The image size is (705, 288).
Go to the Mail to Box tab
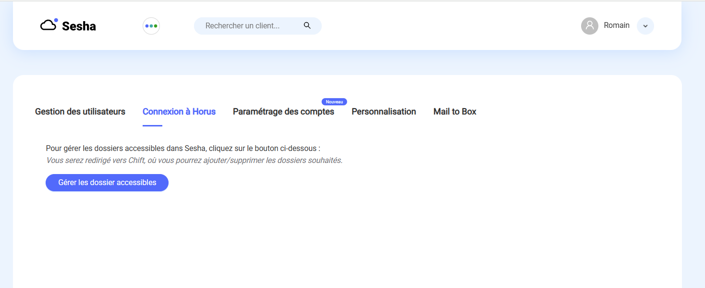(x=455, y=112)
